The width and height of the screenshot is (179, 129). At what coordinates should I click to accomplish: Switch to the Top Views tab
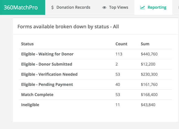[x=115, y=7]
